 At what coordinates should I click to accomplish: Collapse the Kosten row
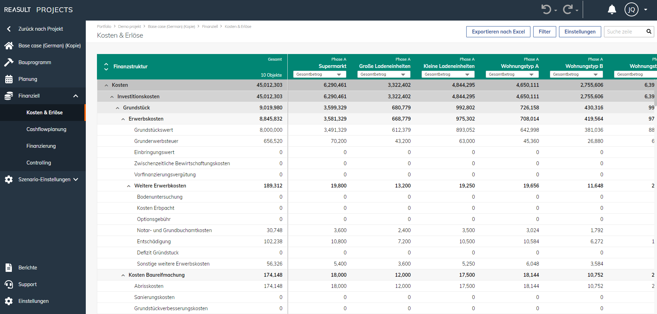tap(106, 85)
